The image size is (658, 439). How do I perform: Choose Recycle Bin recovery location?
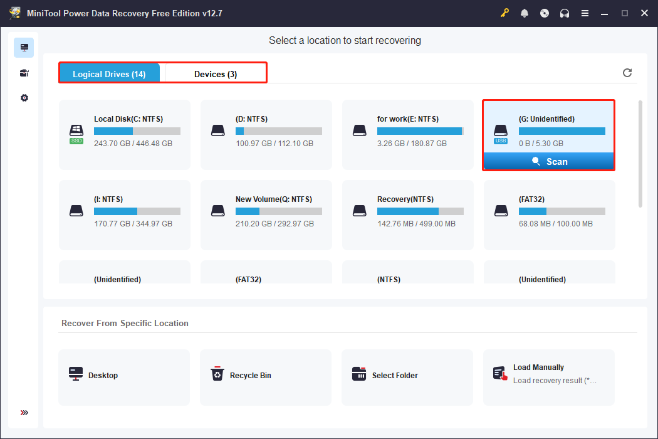(x=265, y=375)
